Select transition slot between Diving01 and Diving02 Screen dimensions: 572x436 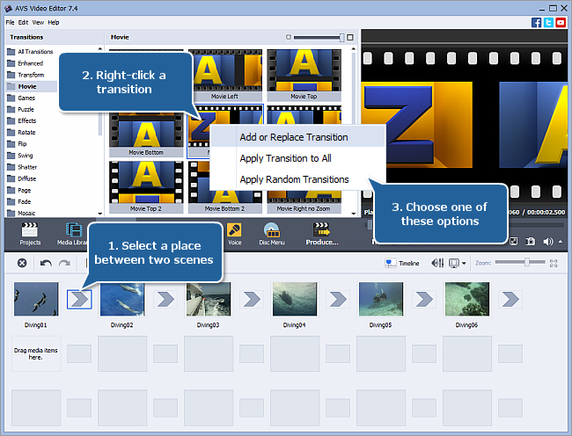click(x=79, y=300)
